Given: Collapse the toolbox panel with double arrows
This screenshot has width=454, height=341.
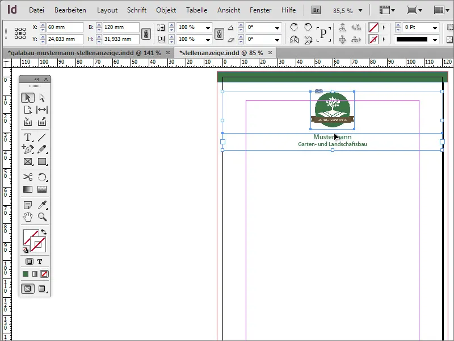Looking at the screenshot, I should pos(36,79).
